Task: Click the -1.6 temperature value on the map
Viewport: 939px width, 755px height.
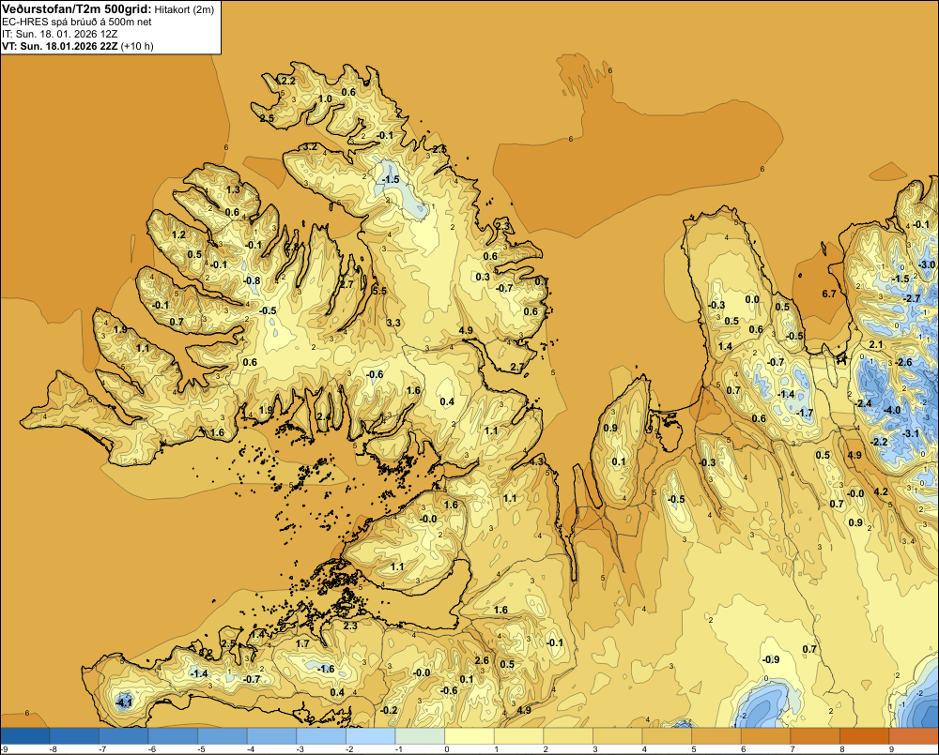Action: tap(326, 669)
